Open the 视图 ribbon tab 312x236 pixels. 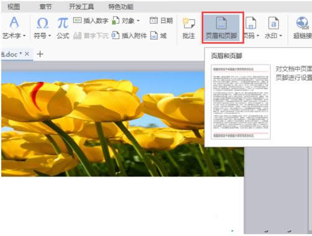pos(14,7)
